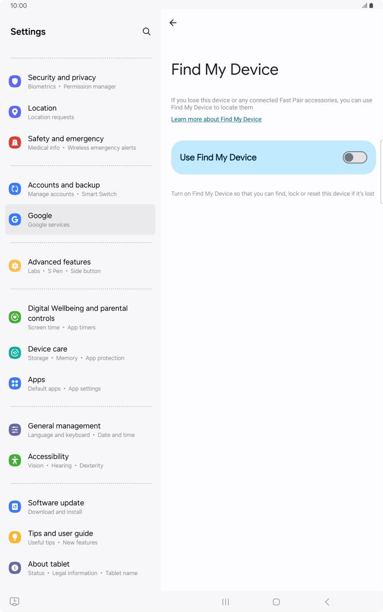Viewport: 383px width, 612px height.
Task: Tap the Accessibility person icon
Action: [15, 460]
